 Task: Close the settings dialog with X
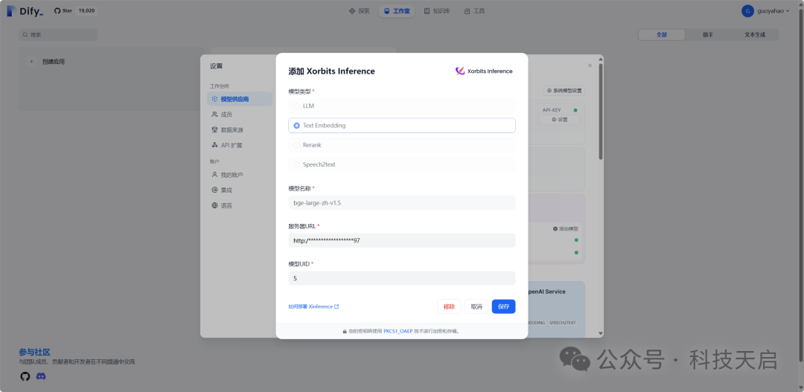pyautogui.click(x=590, y=65)
